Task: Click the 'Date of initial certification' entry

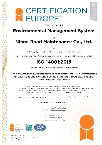Action: click(31, 97)
